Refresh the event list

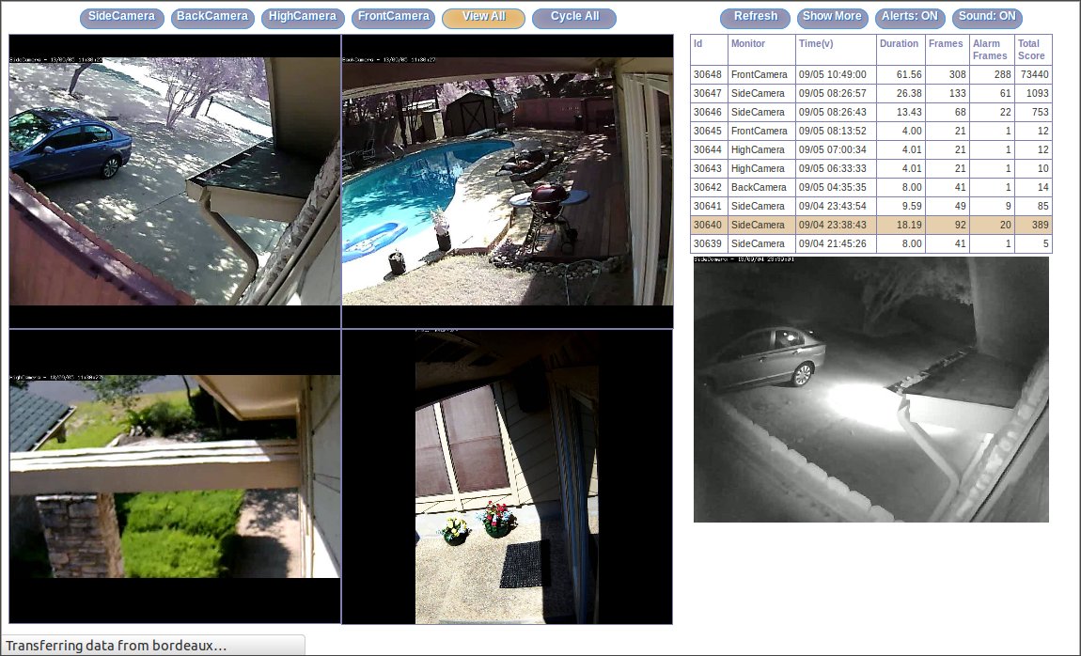tap(755, 18)
